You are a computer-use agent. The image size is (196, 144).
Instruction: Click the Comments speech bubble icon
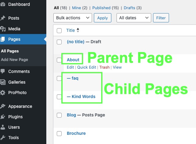coord(2,71)
